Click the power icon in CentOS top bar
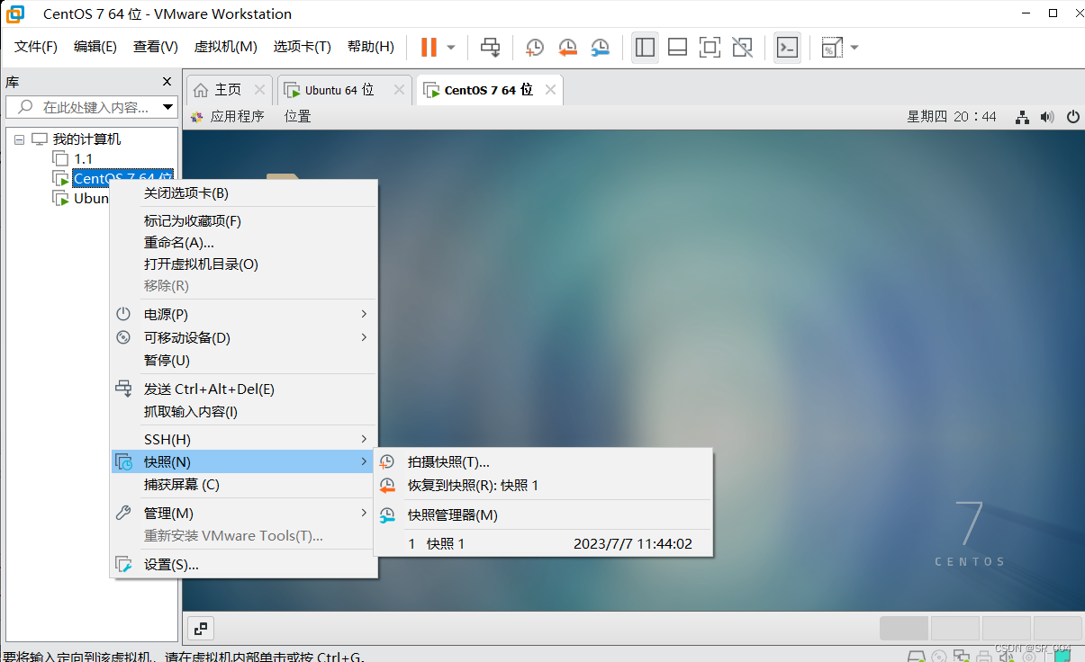Viewport: 1085px width, 662px height. click(x=1072, y=117)
